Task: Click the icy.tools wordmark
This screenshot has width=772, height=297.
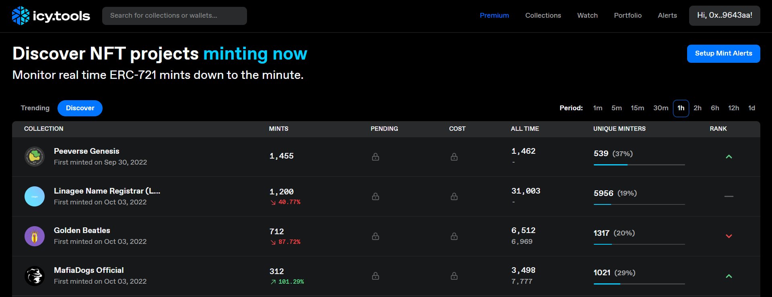Action: coord(61,16)
